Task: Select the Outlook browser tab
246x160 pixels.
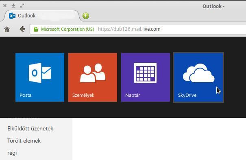Action: pyautogui.click(x=41, y=16)
